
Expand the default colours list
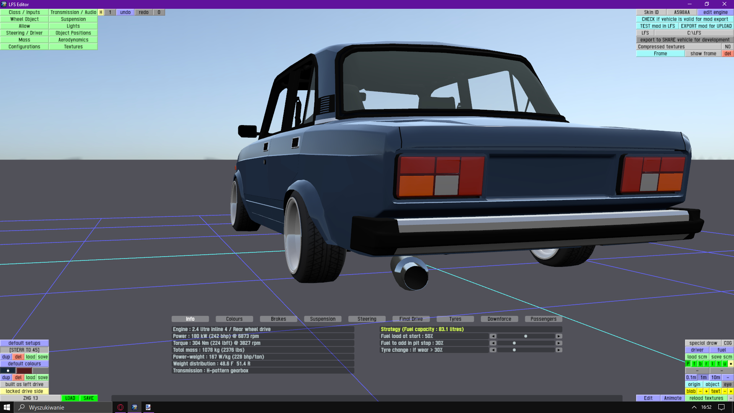click(24, 364)
